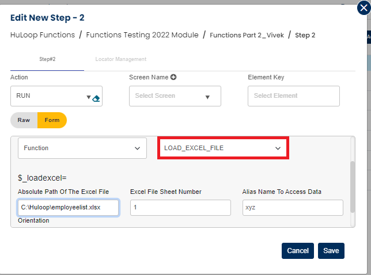
Task: Go to HuLoop Functions breadcrumb
Action: pos(43,35)
